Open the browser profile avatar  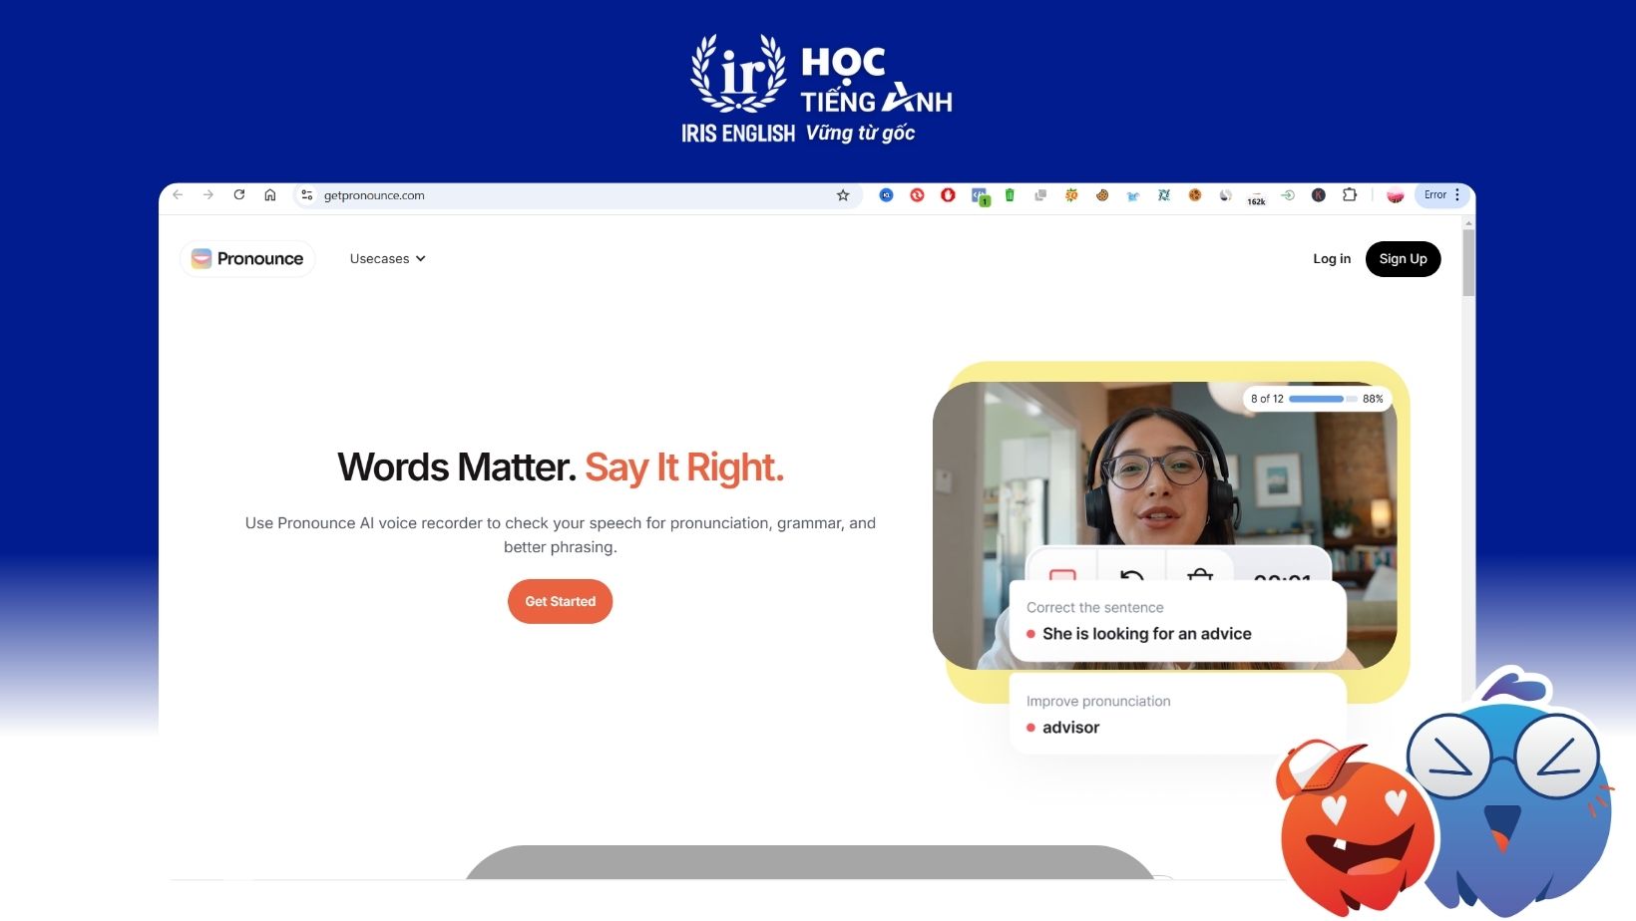[1396, 195]
